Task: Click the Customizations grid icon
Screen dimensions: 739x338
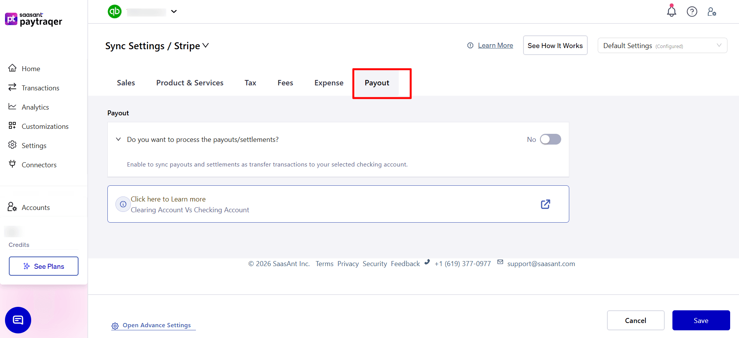Action: coord(12,126)
